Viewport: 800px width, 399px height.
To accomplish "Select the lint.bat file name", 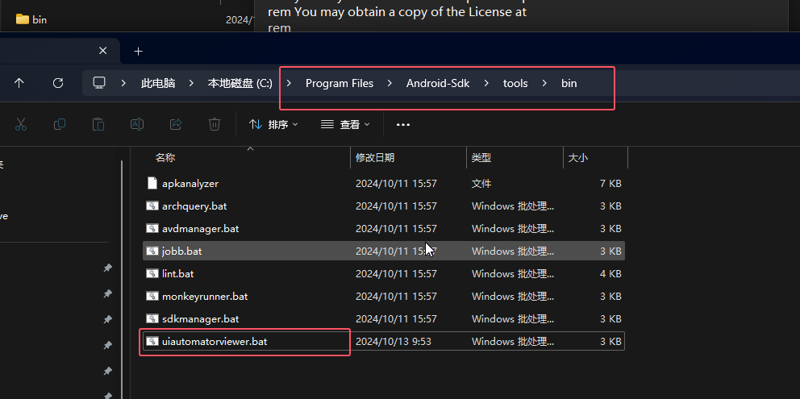I will tap(178, 273).
